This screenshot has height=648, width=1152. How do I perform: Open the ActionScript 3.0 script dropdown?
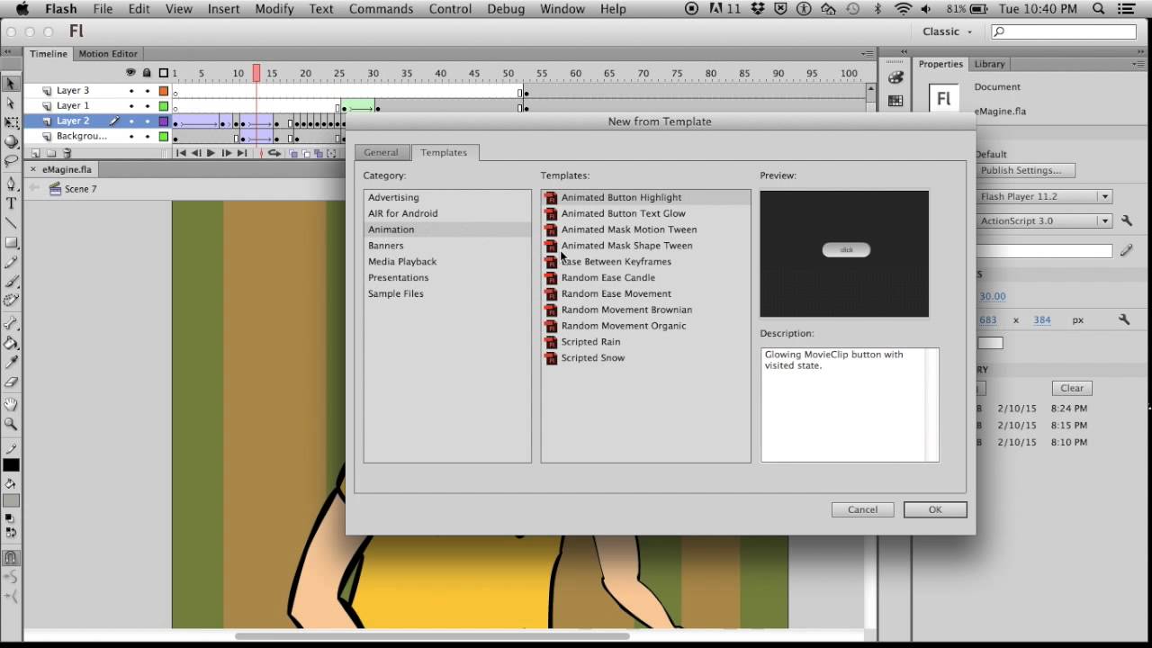pyautogui.click(x=1045, y=220)
